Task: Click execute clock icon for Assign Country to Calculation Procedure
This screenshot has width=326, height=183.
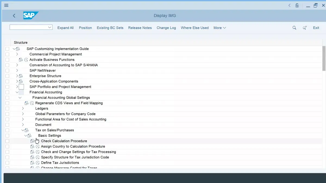Action: (x=38, y=146)
